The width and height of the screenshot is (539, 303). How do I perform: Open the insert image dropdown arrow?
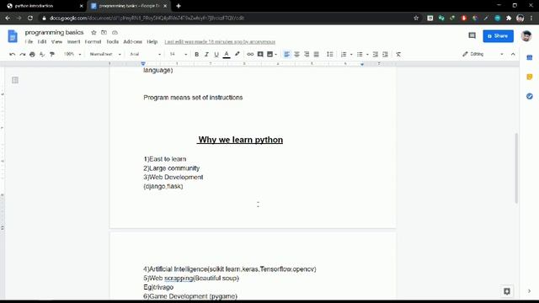point(275,54)
